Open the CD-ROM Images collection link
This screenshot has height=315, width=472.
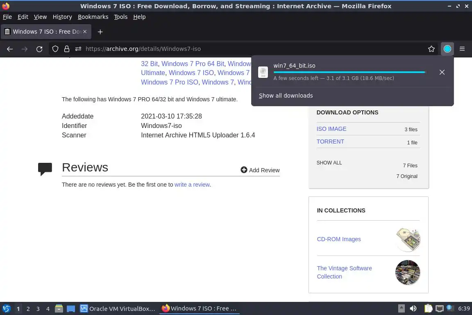pos(339,239)
